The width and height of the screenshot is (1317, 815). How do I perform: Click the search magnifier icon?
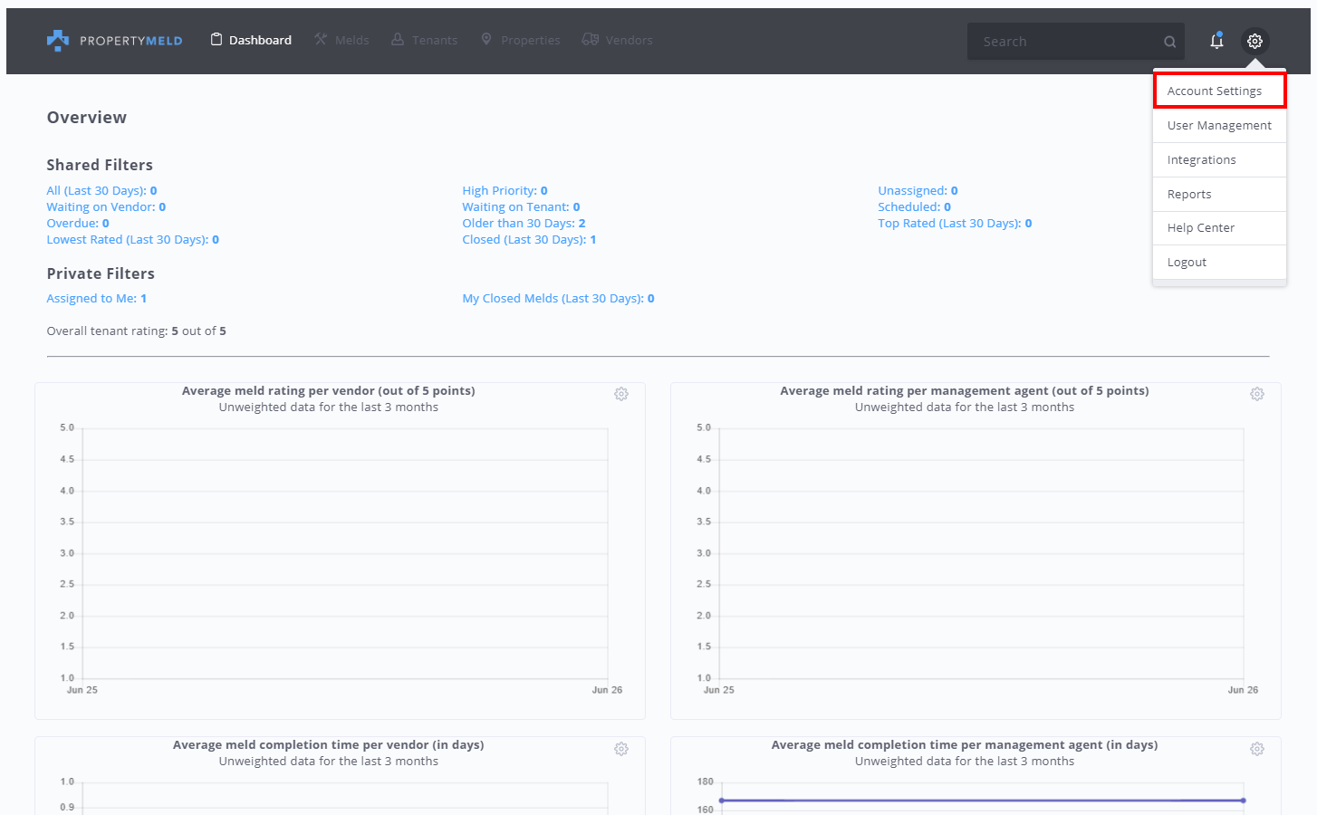pos(1169,42)
